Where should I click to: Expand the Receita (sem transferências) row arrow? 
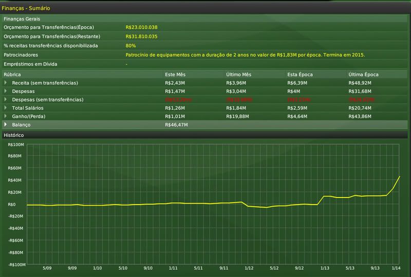(x=6, y=83)
